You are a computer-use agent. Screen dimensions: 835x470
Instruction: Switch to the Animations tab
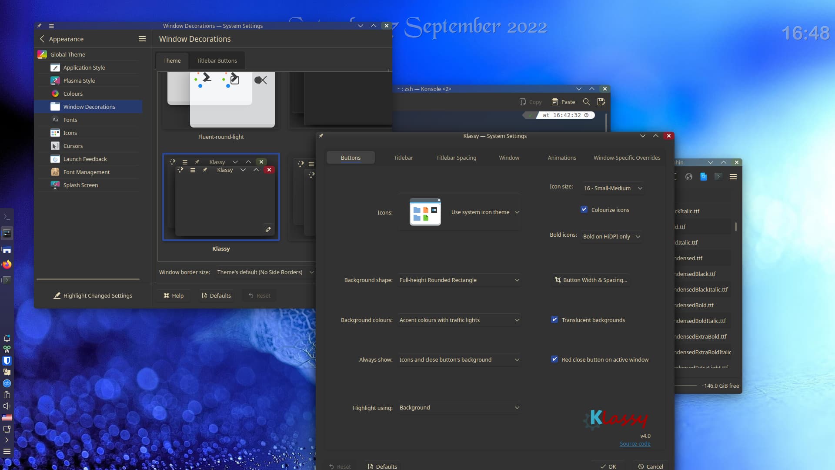[562, 158]
